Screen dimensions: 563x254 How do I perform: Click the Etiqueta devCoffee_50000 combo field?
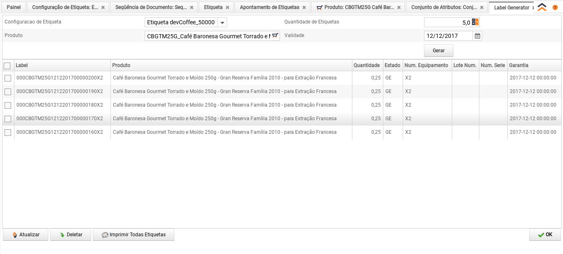[x=181, y=23]
